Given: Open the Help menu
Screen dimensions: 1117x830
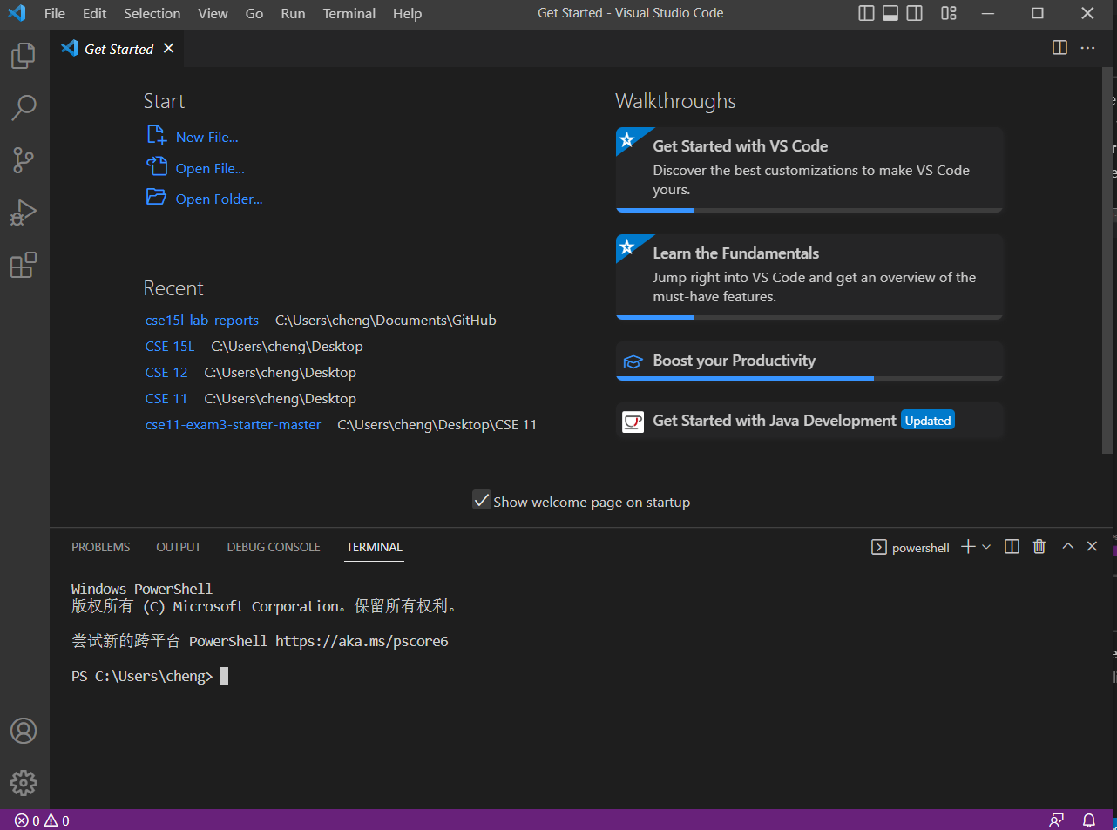Looking at the screenshot, I should point(407,13).
